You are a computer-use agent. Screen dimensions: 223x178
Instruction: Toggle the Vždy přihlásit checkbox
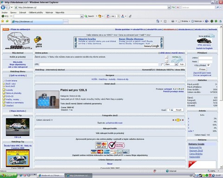click(209, 65)
